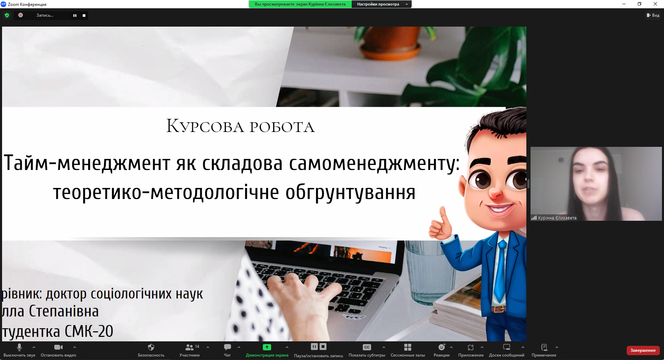The image size is (664, 360).
Task: Expand audio options arrow next to microphone
Action: click(x=34, y=347)
